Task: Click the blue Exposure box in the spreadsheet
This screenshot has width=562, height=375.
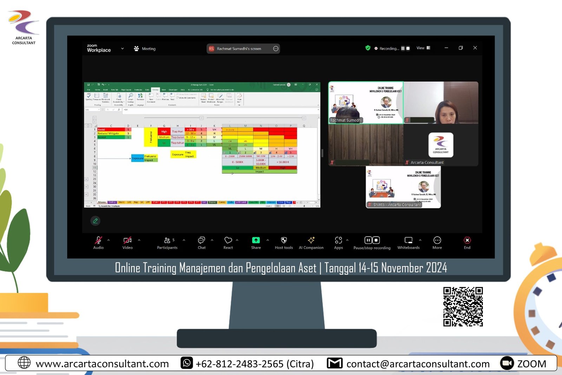Action: tap(137, 158)
